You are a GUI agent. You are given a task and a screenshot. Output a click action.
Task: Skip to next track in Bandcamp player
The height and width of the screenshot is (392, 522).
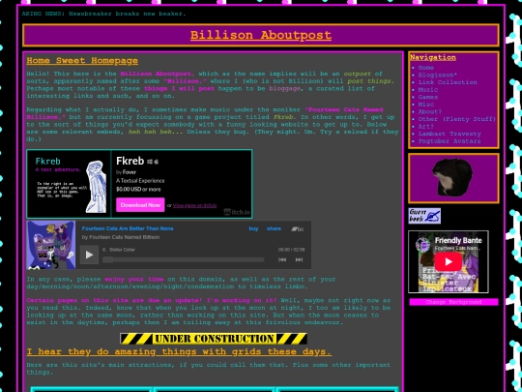point(299,259)
